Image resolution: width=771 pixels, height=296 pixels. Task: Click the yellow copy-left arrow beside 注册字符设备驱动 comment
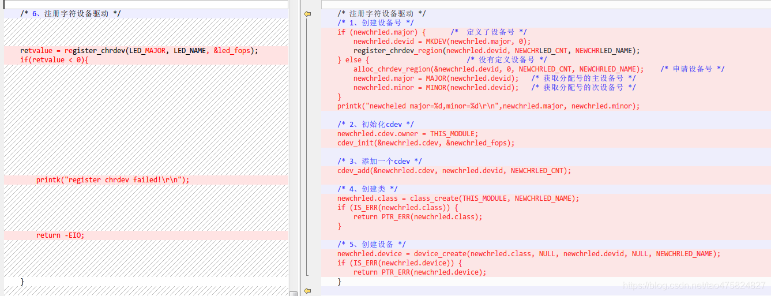pyautogui.click(x=307, y=14)
